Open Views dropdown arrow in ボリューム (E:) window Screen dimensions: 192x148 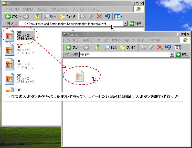(x=182, y=47)
